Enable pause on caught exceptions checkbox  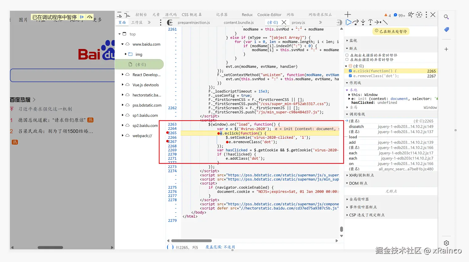point(347,59)
